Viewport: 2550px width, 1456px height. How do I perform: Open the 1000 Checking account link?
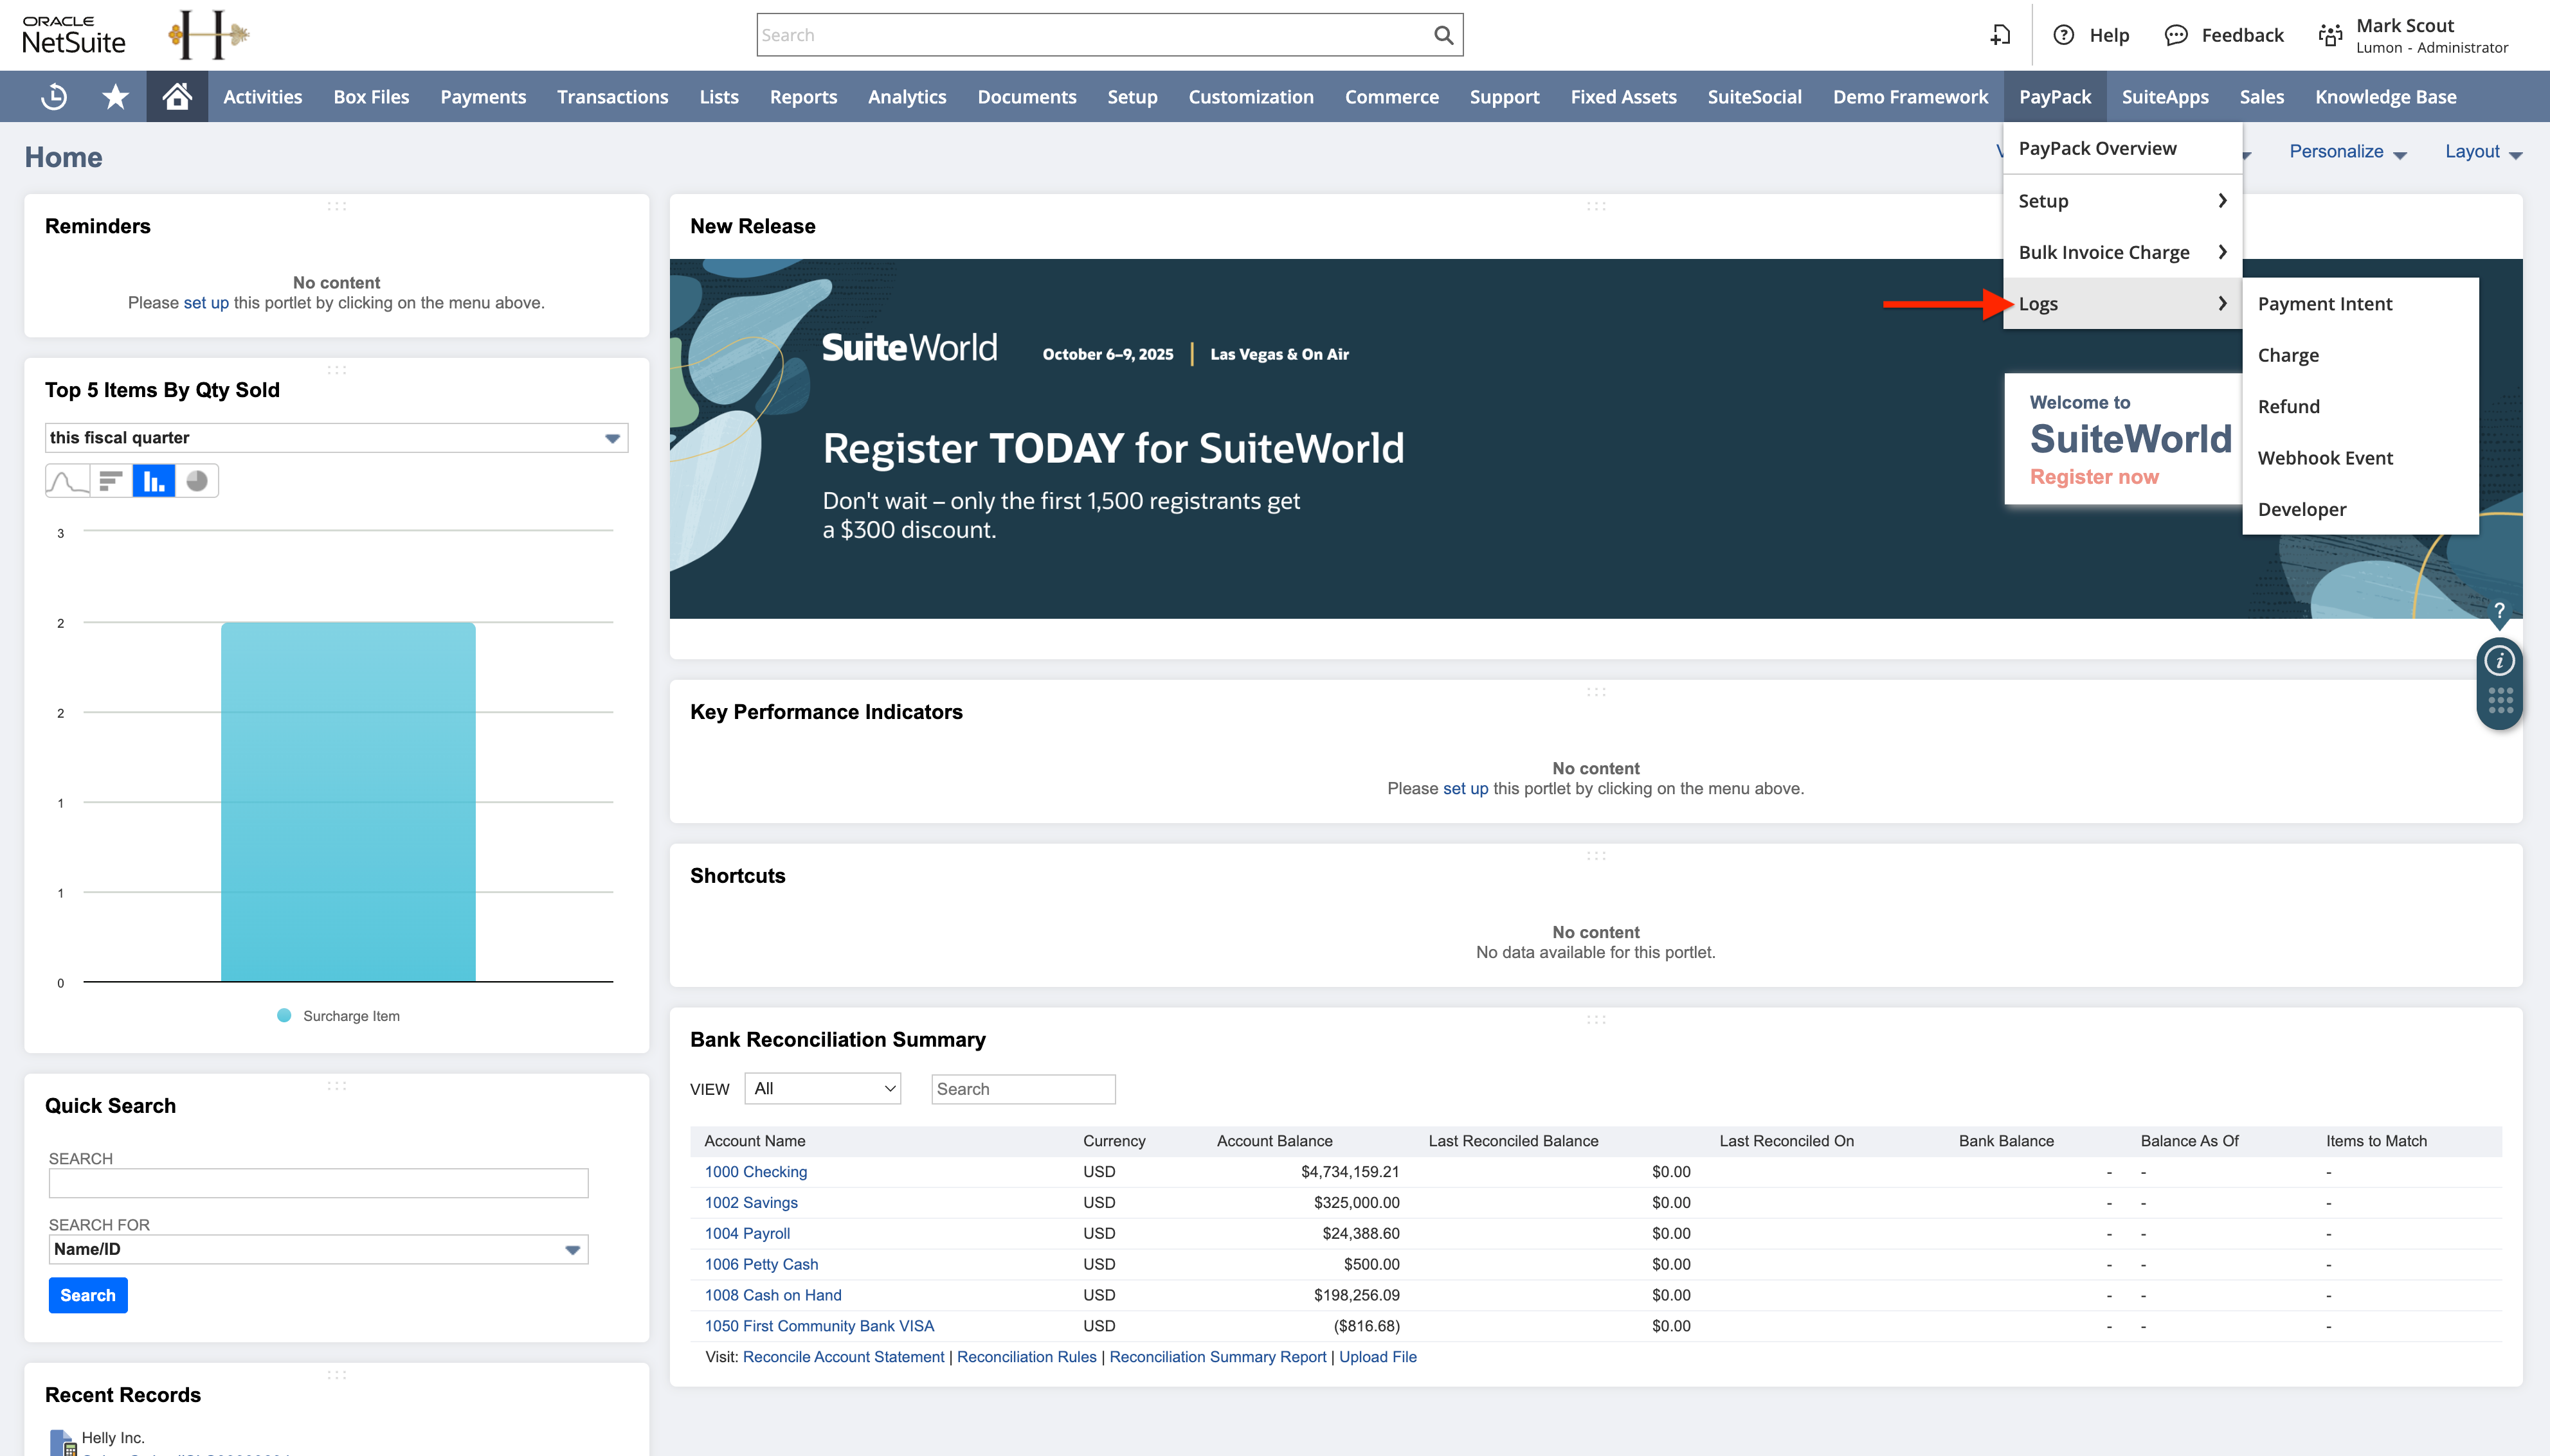click(755, 1172)
